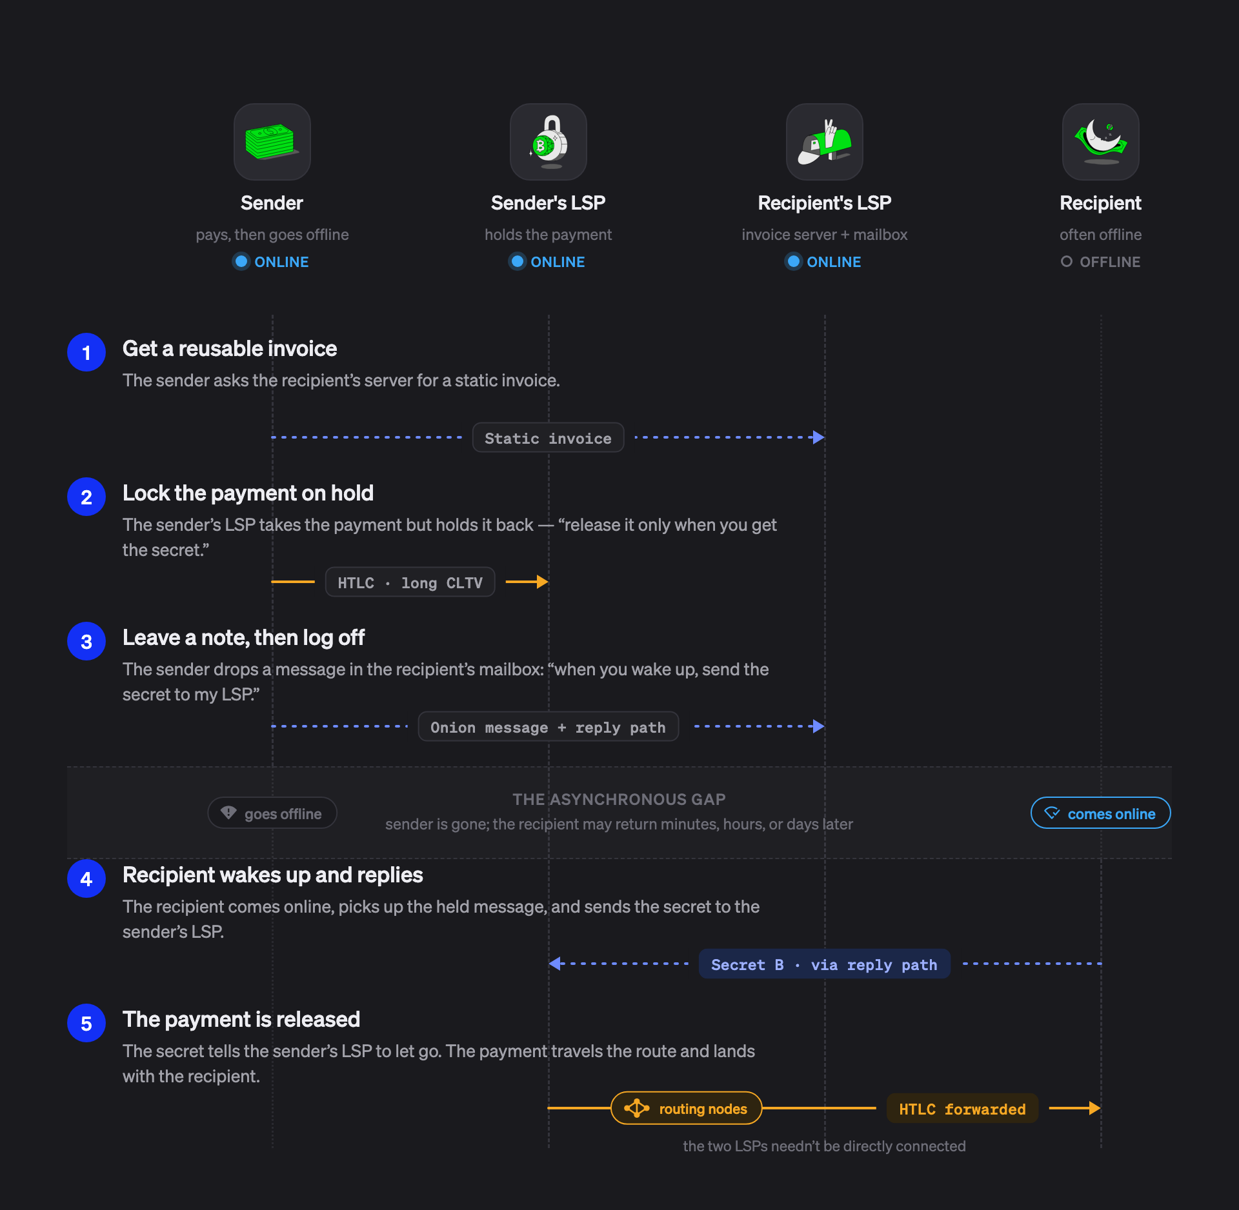The height and width of the screenshot is (1210, 1239).
Task: Click step number 4 circle
Action: point(86,878)
